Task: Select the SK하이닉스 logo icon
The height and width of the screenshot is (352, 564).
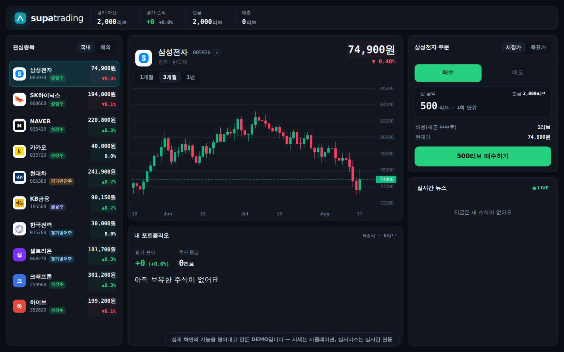Action: (x=19, y=100)
